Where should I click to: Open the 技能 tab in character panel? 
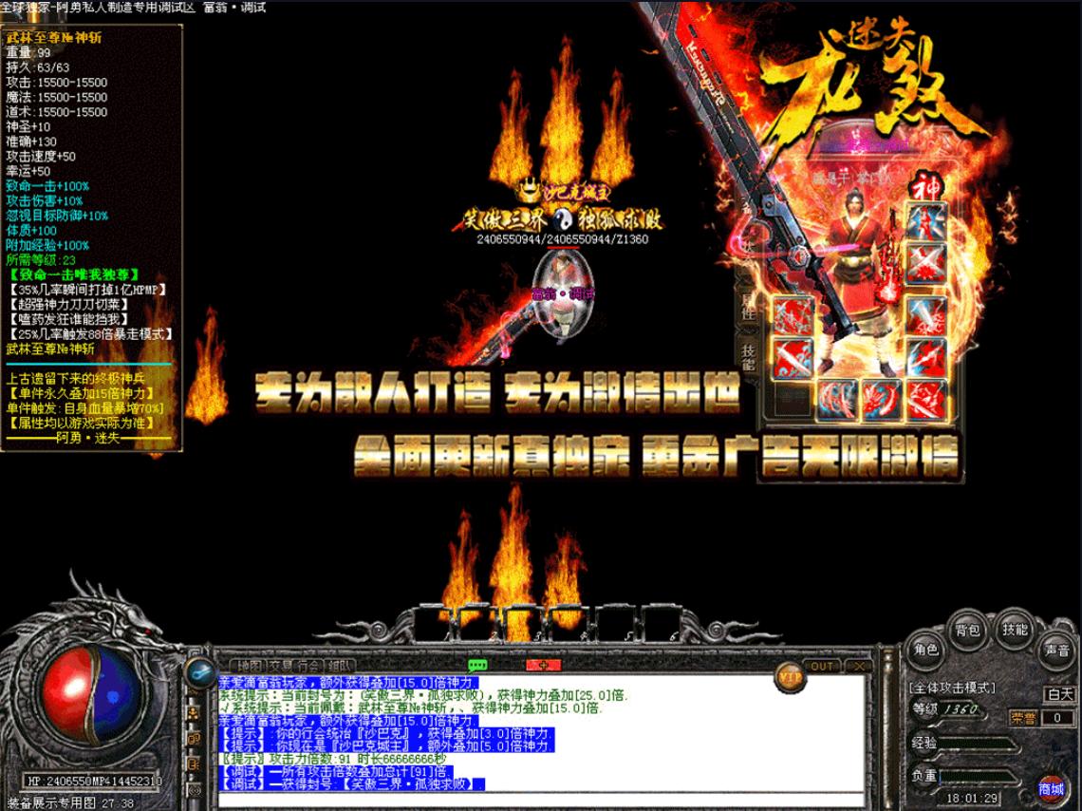[748, 357]
